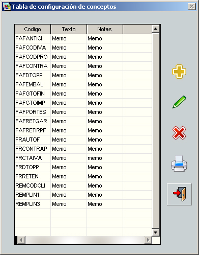Click the Texto Memo cell for FAFCODPRO
199x255 pixels.
69,57
